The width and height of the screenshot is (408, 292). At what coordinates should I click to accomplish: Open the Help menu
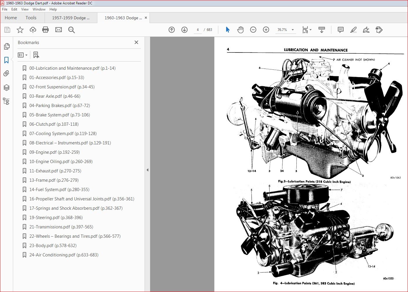pos(53,9)
